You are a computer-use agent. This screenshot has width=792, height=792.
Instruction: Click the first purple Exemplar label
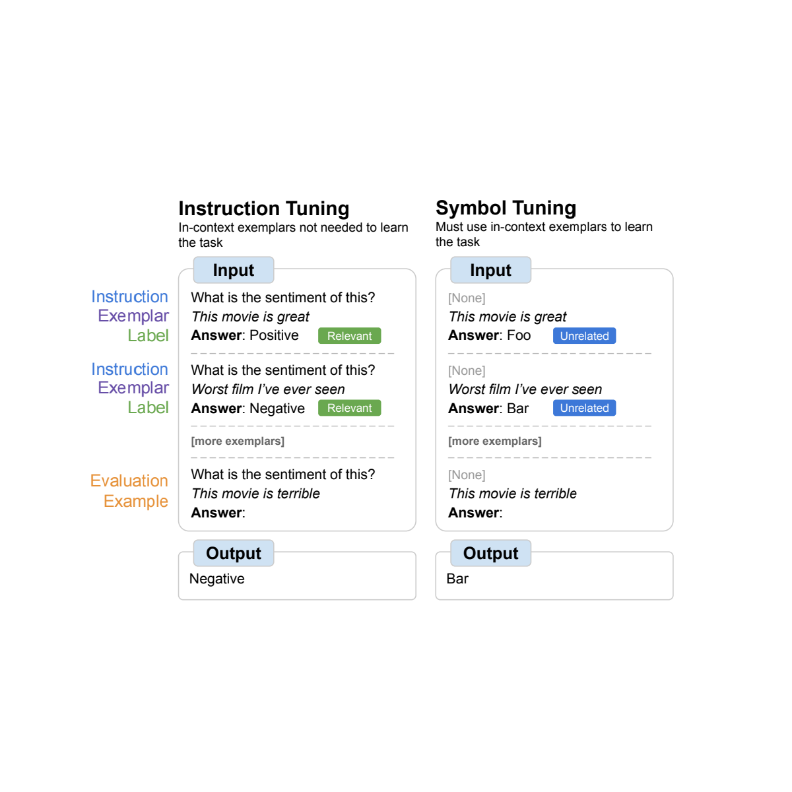tap(133, 316)
